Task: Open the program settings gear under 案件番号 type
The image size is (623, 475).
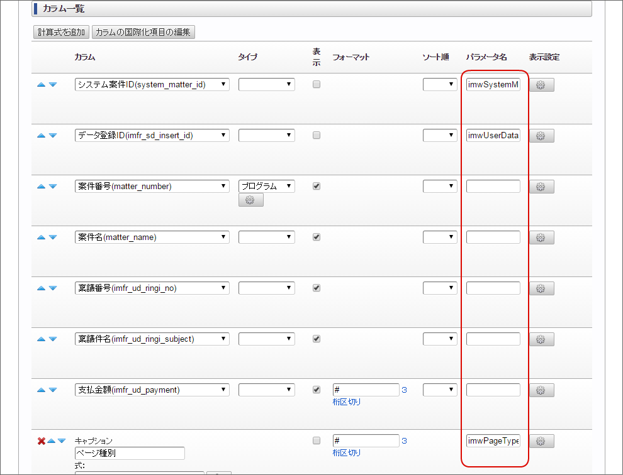Action: (250, 200)
